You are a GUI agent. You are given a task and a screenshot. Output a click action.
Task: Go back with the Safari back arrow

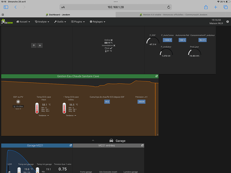16,7
